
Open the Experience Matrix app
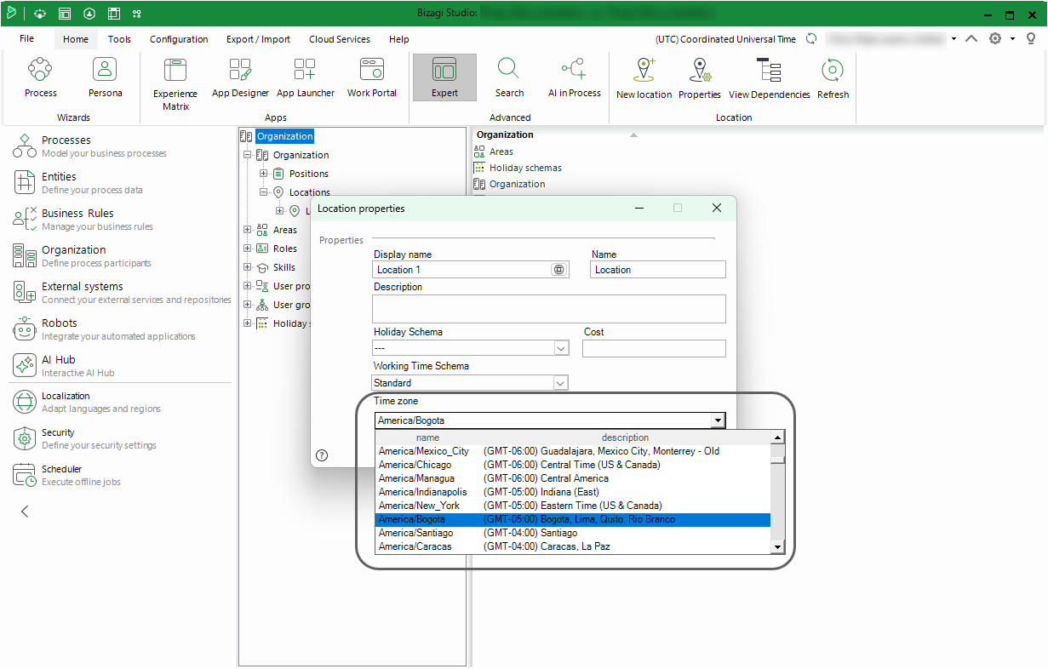point(175,84)
